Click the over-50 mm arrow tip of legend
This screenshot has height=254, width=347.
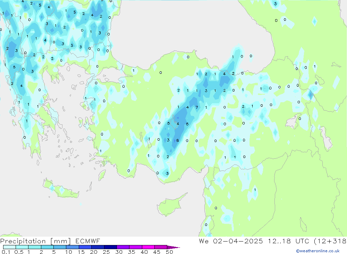tap(173, 247)
